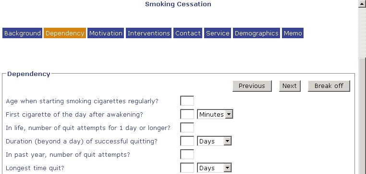Focus first cigarette after awakening input box
The image size is (366, 174).
tap(187, 114)
